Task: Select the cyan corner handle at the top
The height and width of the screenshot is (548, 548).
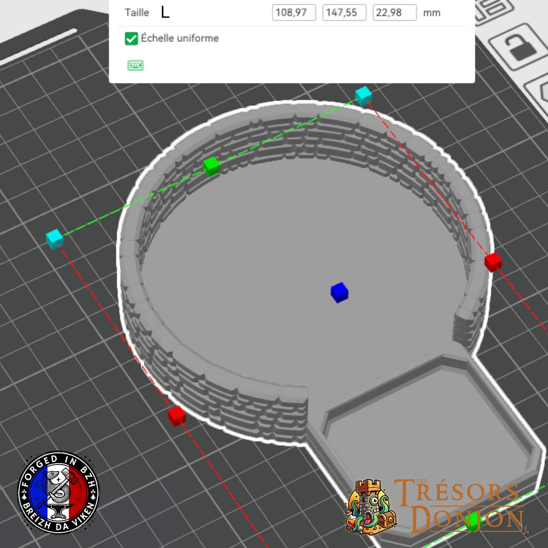Action: click(x=363, y=95)
